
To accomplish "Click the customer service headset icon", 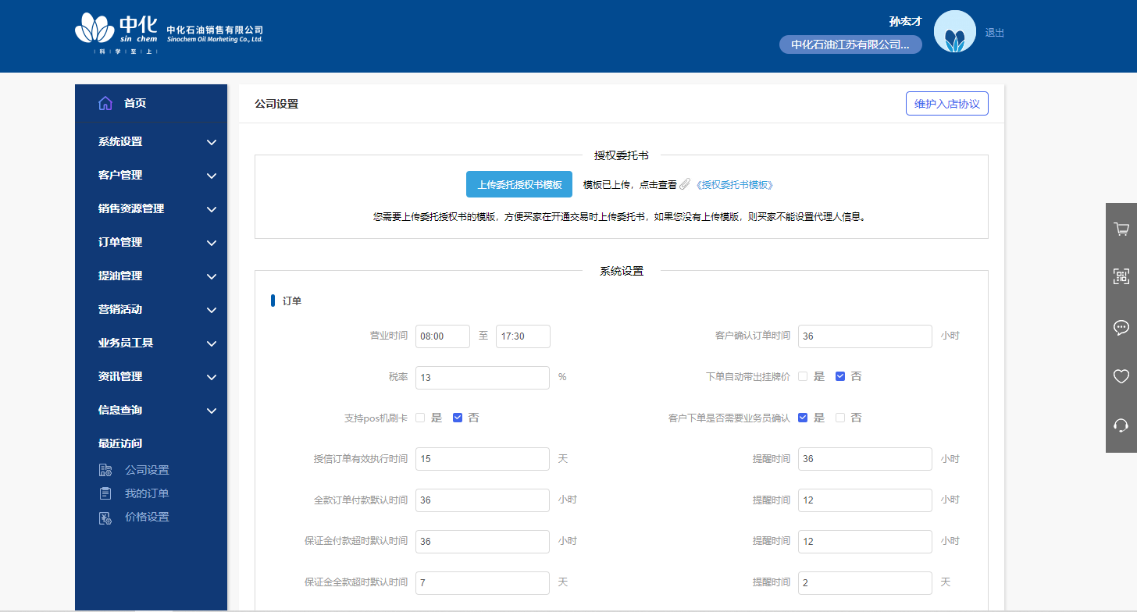I will click(1121, 425).
